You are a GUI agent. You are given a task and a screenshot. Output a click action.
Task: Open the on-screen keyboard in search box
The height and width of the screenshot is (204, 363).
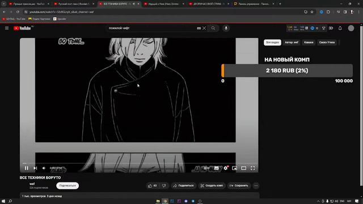click(199, 28)
